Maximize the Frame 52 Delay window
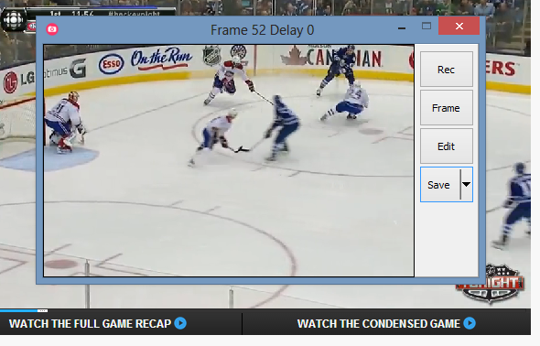Screen dimensions: 540x346 point(427,27)
